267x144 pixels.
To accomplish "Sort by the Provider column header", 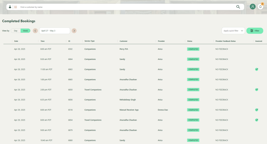I will click(161, 41).
